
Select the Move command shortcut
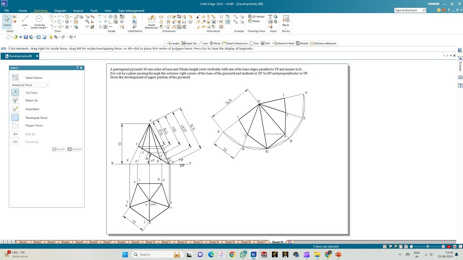tap(215, 43)
